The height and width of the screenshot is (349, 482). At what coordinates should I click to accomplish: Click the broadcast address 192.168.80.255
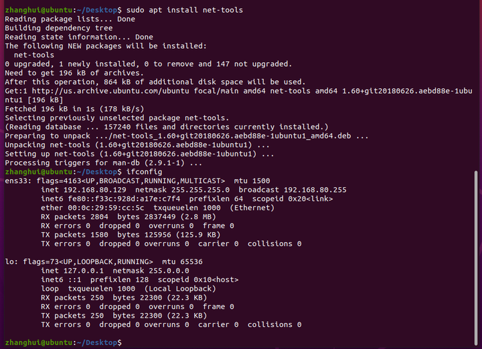pyautogui.click(x=315, y=190)
